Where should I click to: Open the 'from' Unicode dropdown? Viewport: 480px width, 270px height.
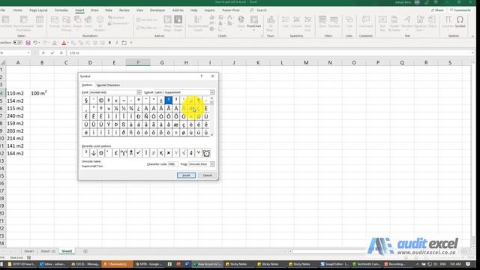click(x=212, y=164)
